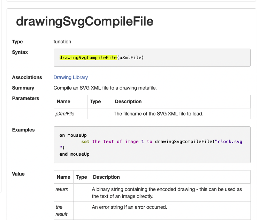Click the Parameters table Name column header

coord(63,101)
